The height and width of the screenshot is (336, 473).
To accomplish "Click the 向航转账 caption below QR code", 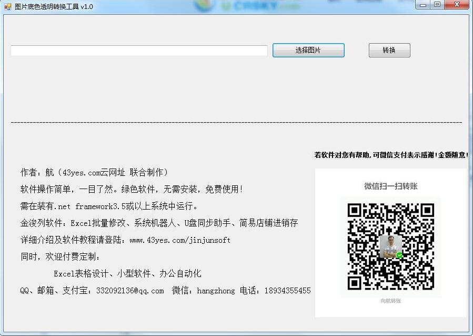I will point(390,301).
